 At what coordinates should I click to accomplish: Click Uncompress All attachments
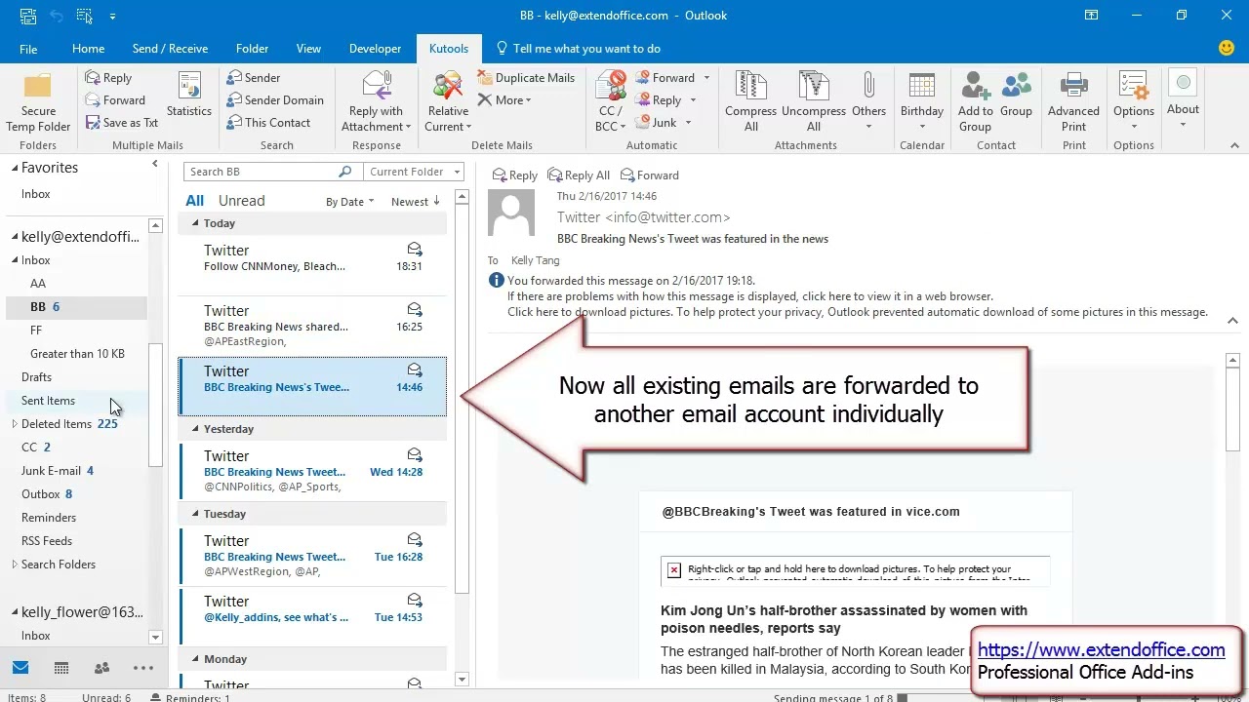[814, 102]
